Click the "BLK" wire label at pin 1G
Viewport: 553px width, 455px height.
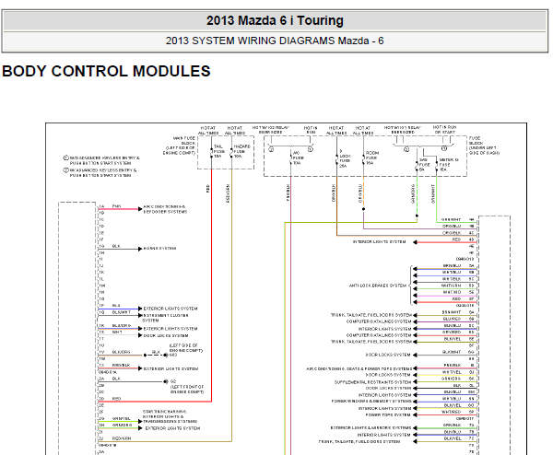pyautogui.click(x=116, y=246)
